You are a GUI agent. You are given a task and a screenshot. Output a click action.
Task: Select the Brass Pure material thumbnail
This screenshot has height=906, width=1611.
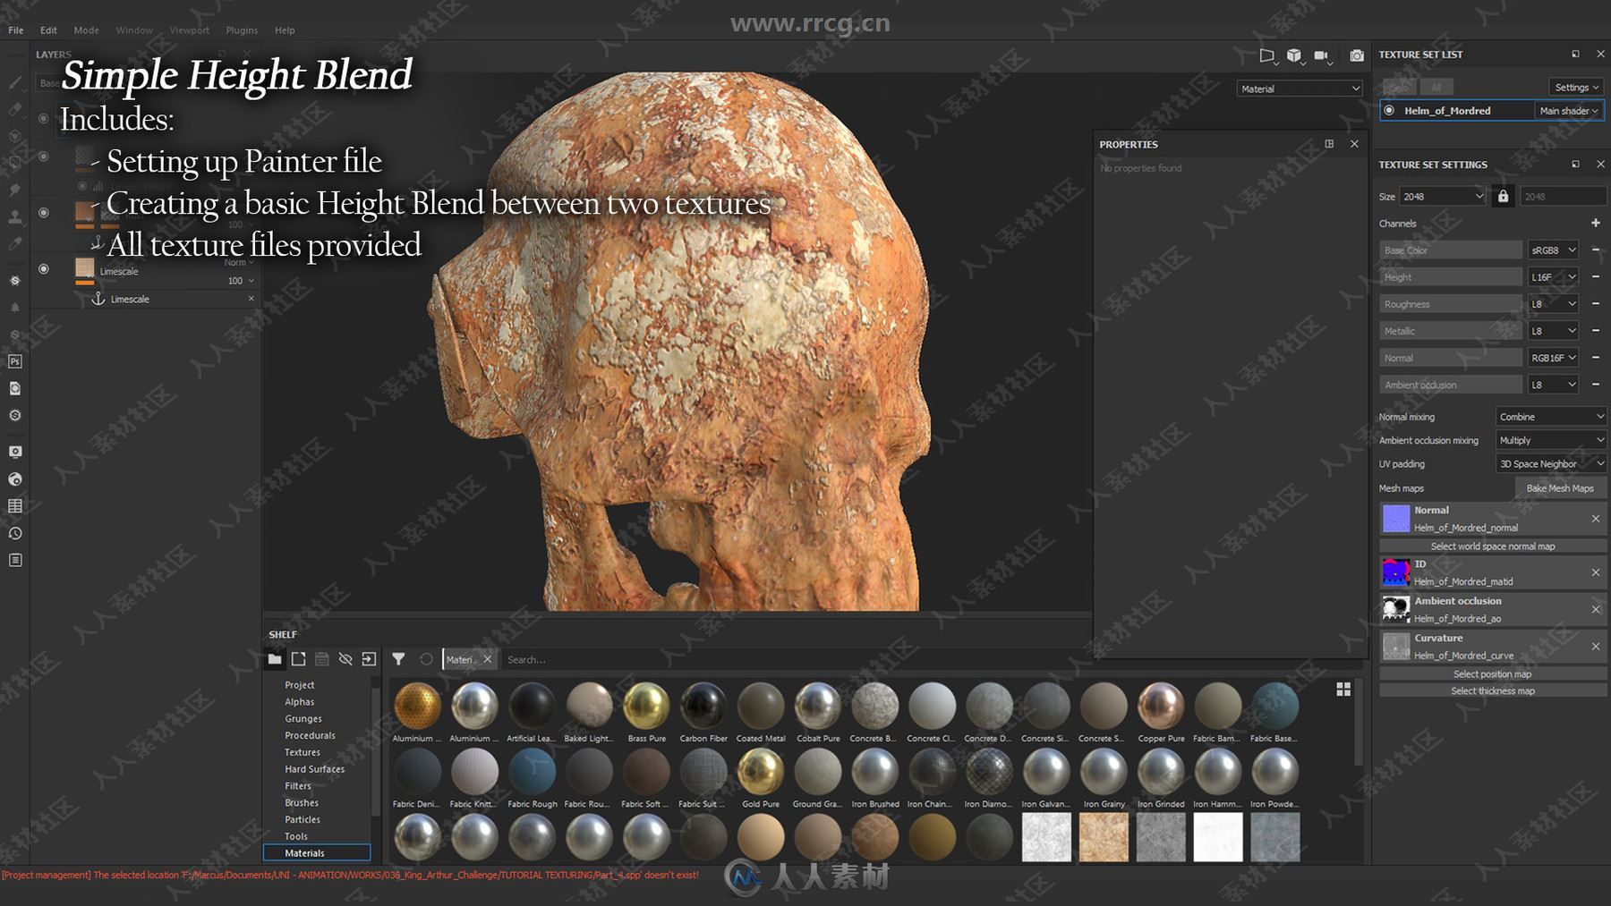646,707
